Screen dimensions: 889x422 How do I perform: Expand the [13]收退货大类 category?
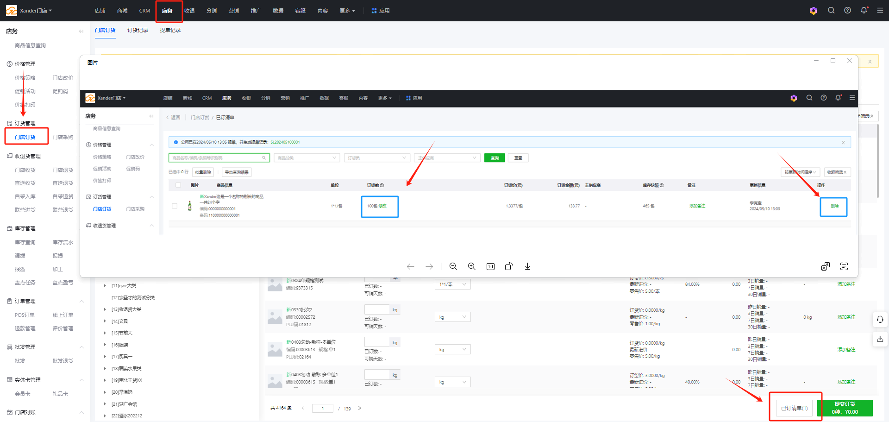point(105,309)
